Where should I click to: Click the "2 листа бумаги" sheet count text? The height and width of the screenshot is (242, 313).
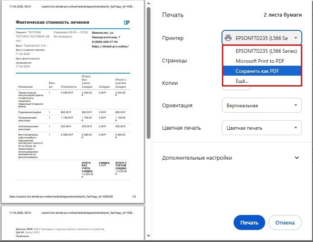tap(283, 15)
